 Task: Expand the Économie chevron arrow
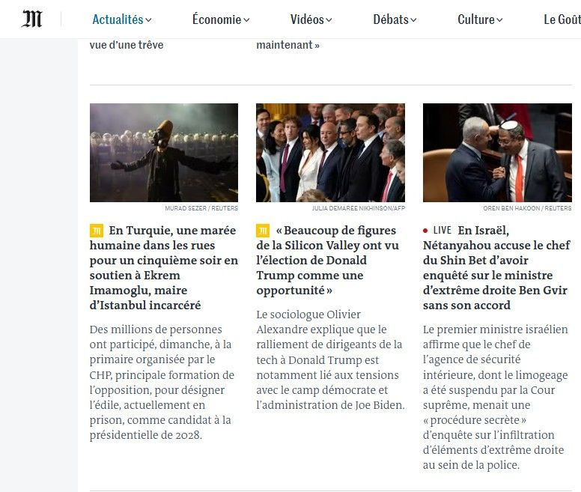pyautogui.click(x=247, y=20)
